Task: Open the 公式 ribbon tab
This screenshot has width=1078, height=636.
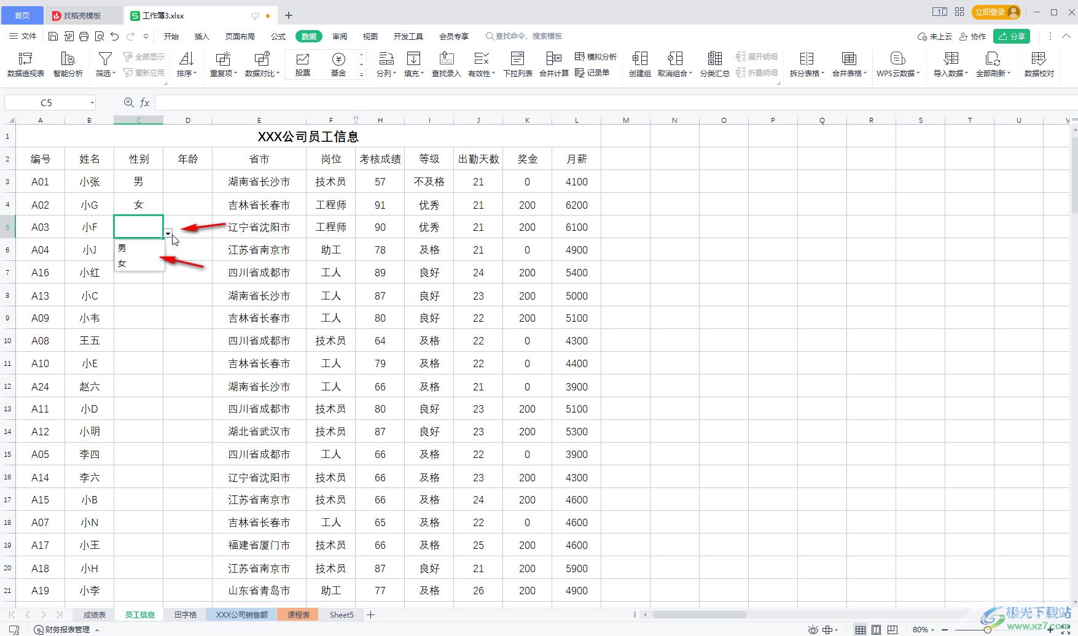Action: tap(278, 36)
